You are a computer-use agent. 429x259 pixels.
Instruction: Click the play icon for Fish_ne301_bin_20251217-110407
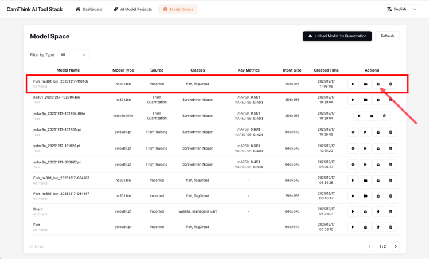[353, 84]
